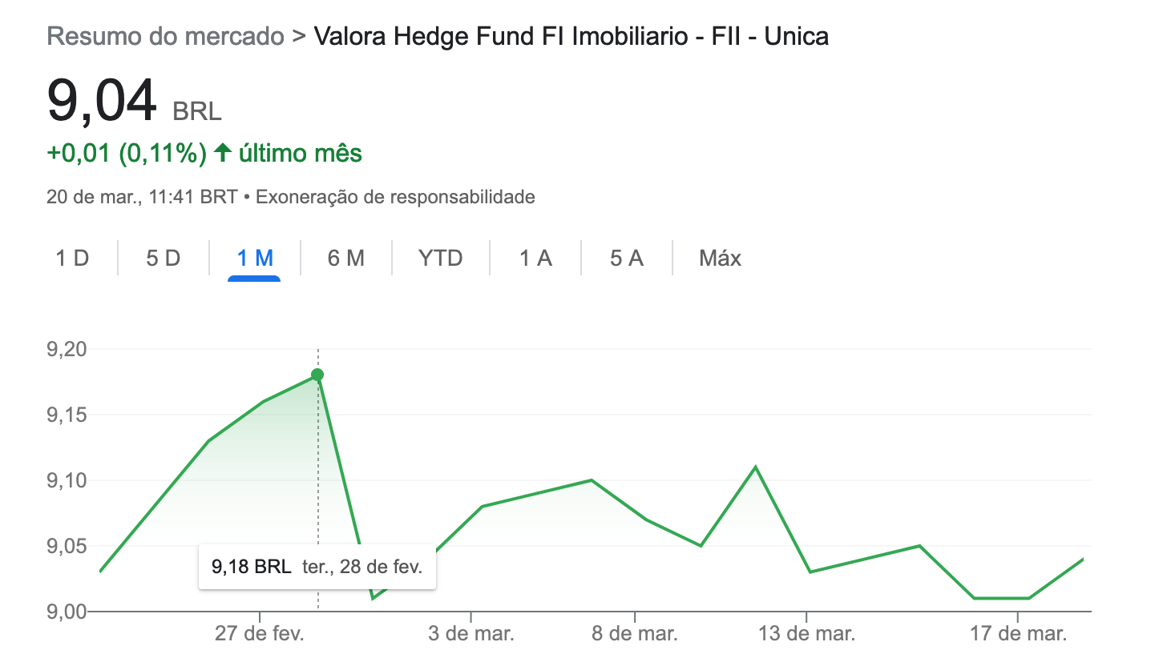Click the 13 de mar. axis label
The height and width of the screenshot is (666, 1151).
pyautogui.click(x=807, y=632)
